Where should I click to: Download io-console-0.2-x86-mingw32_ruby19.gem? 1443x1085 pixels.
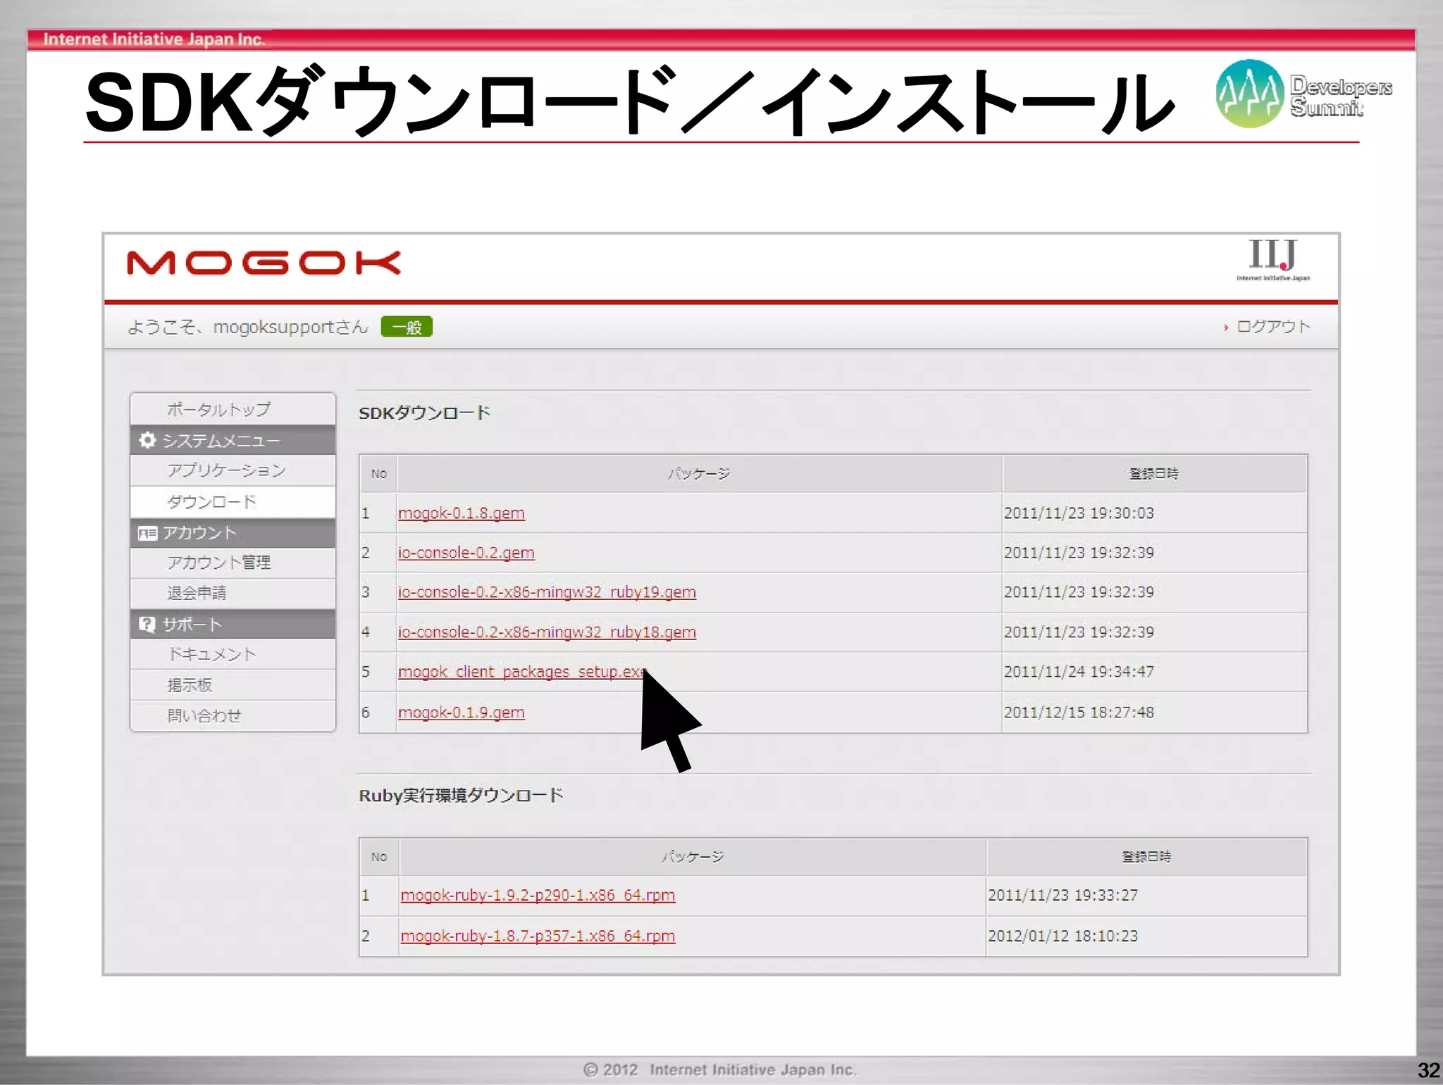click(547, 592)
